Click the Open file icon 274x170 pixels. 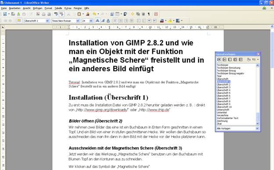(13, 14)
